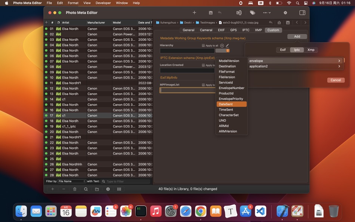Launch Visual Studio Code from the Dock
The image size is (355, 222).
point(260,211)
